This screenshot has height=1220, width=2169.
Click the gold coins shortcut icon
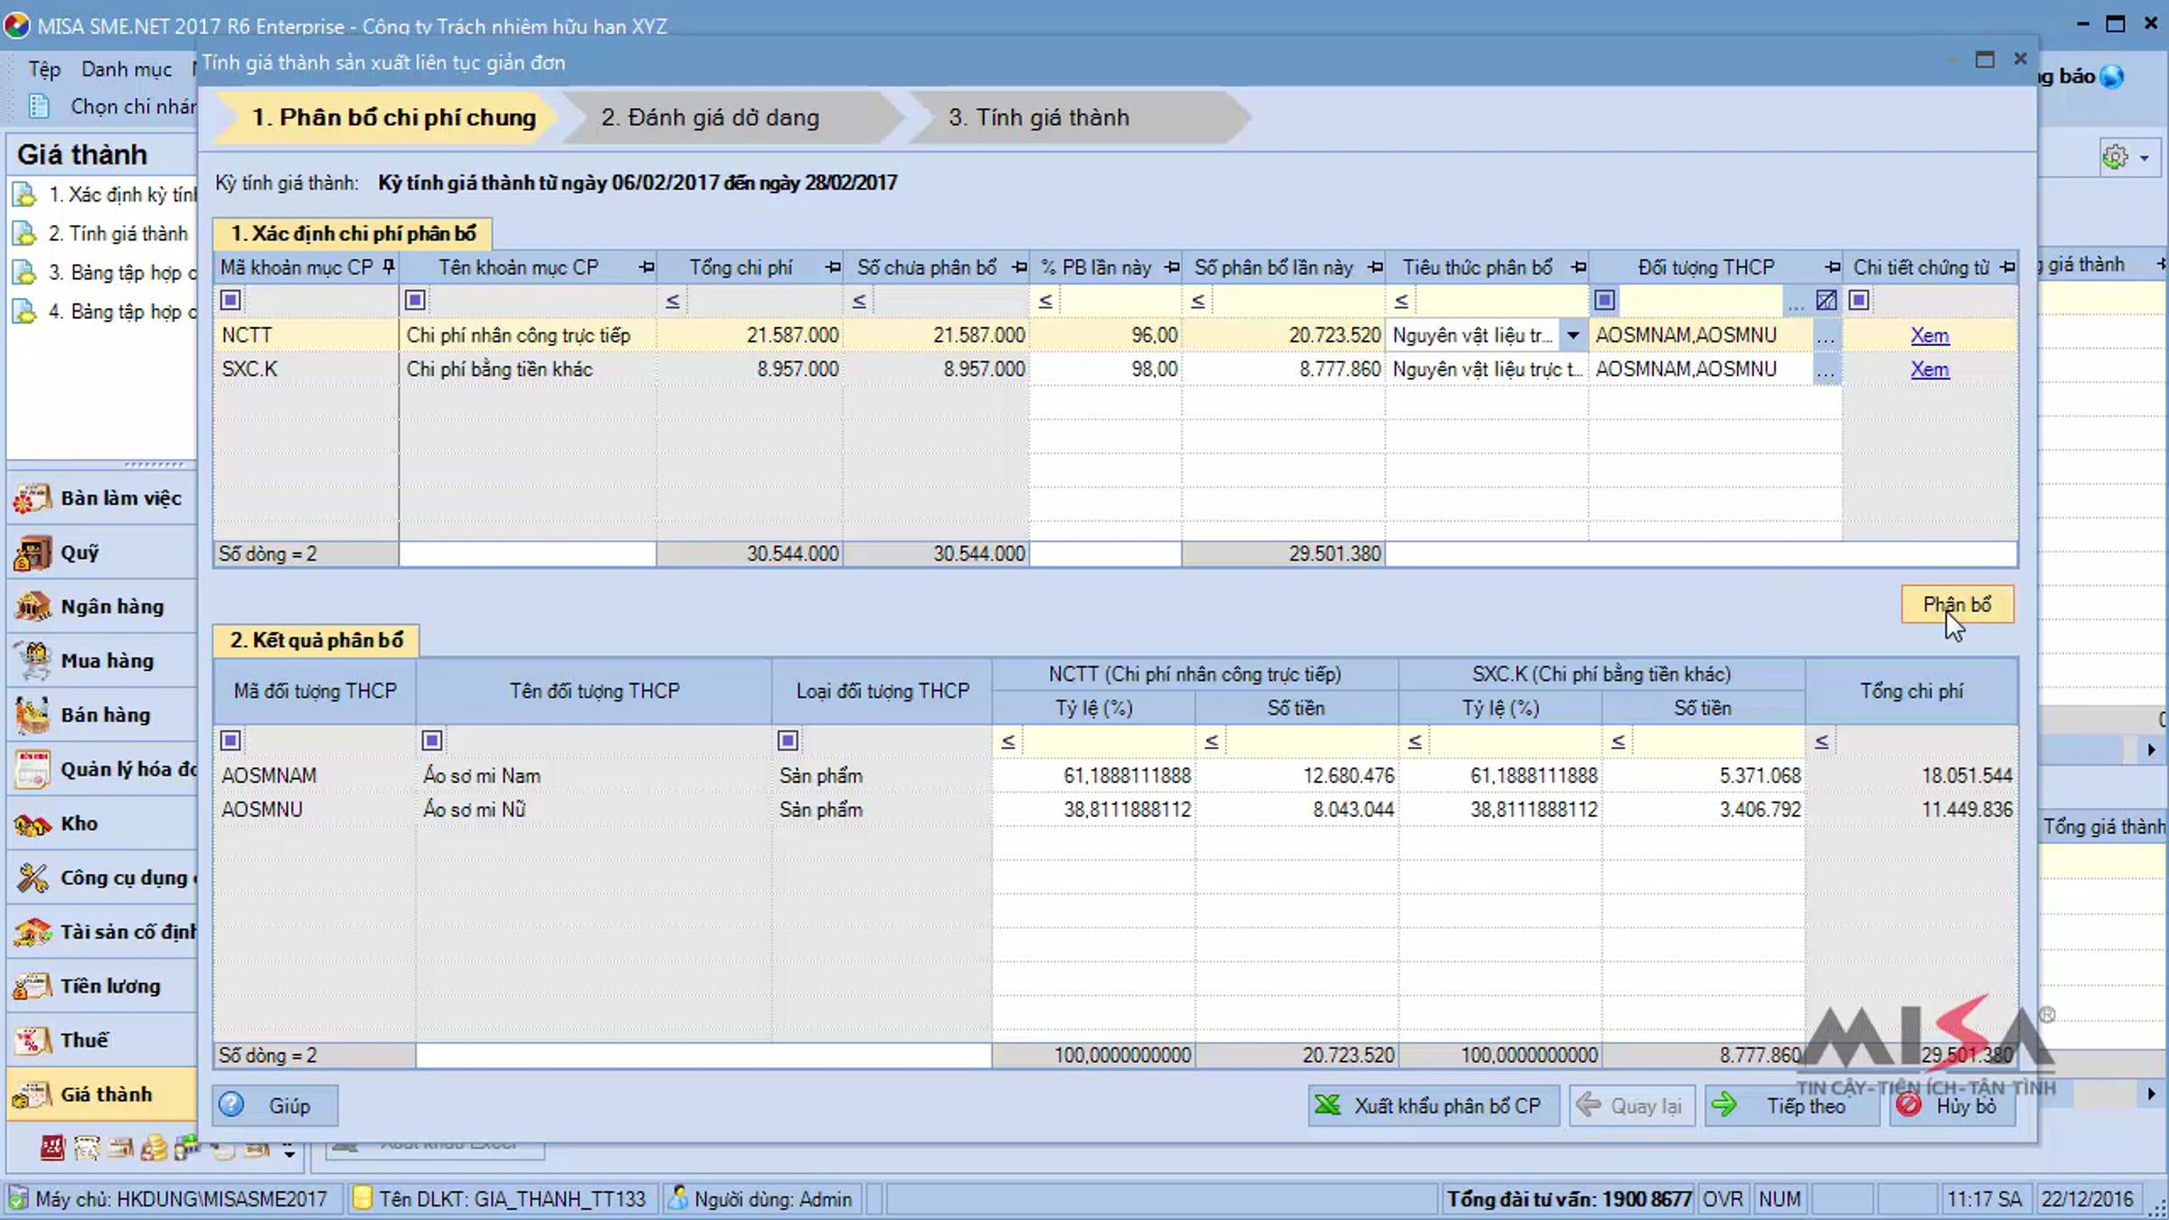(x=154, y=1148)
